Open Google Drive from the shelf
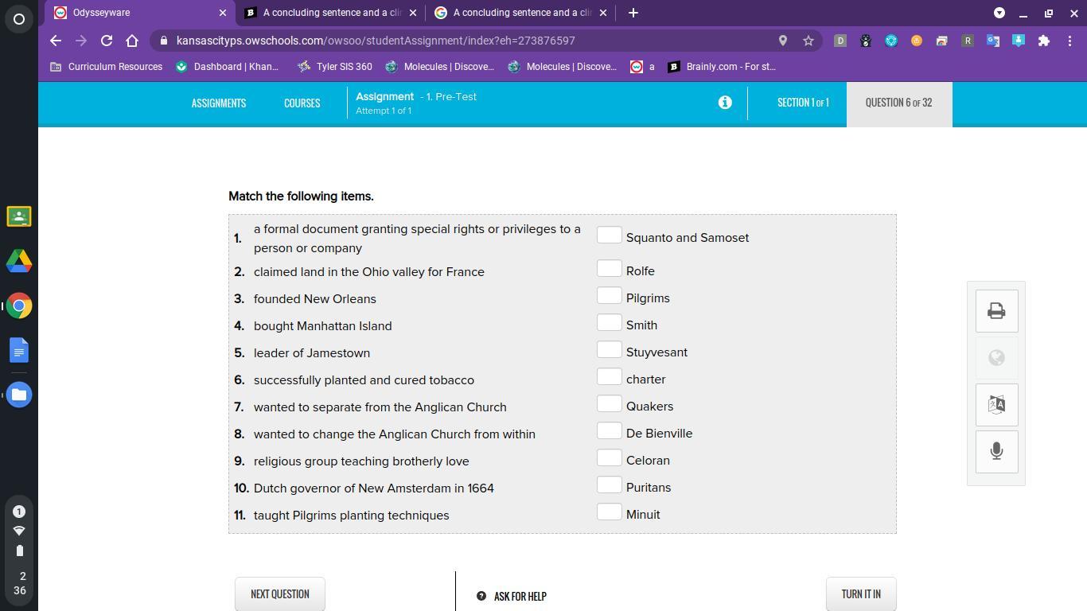Image resolution: width=1087 pixels, height=611 pixels. 19,261
